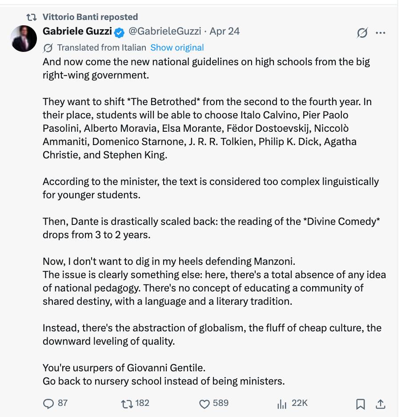Screen dimensions: 409x417
Task: Click the reply speech bubble icon
Action: click(48, 404)
